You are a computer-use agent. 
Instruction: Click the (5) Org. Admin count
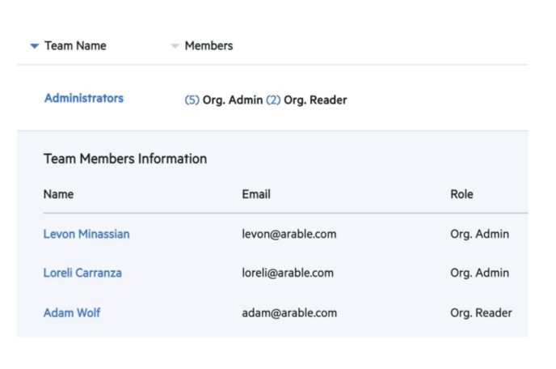click(192, 100)
